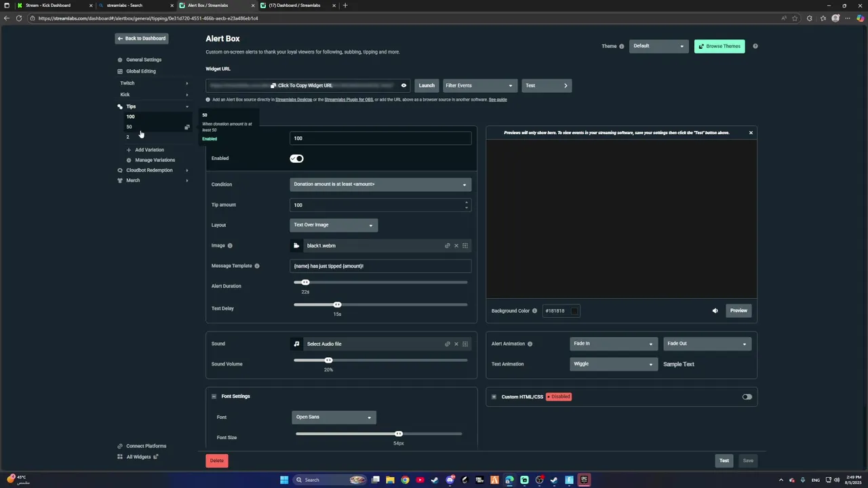Open the Condition dropdown

[x=380, y=184]
